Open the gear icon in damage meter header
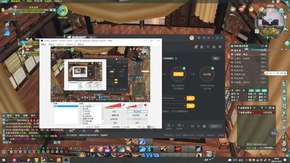The height and width of the screenshot is (163, 290). [x=270, y=108]
